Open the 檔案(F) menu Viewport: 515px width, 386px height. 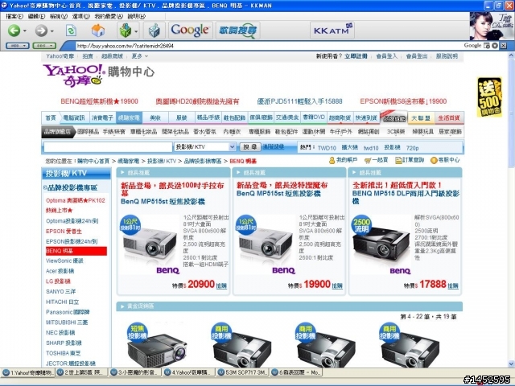[x=14, y=16]
